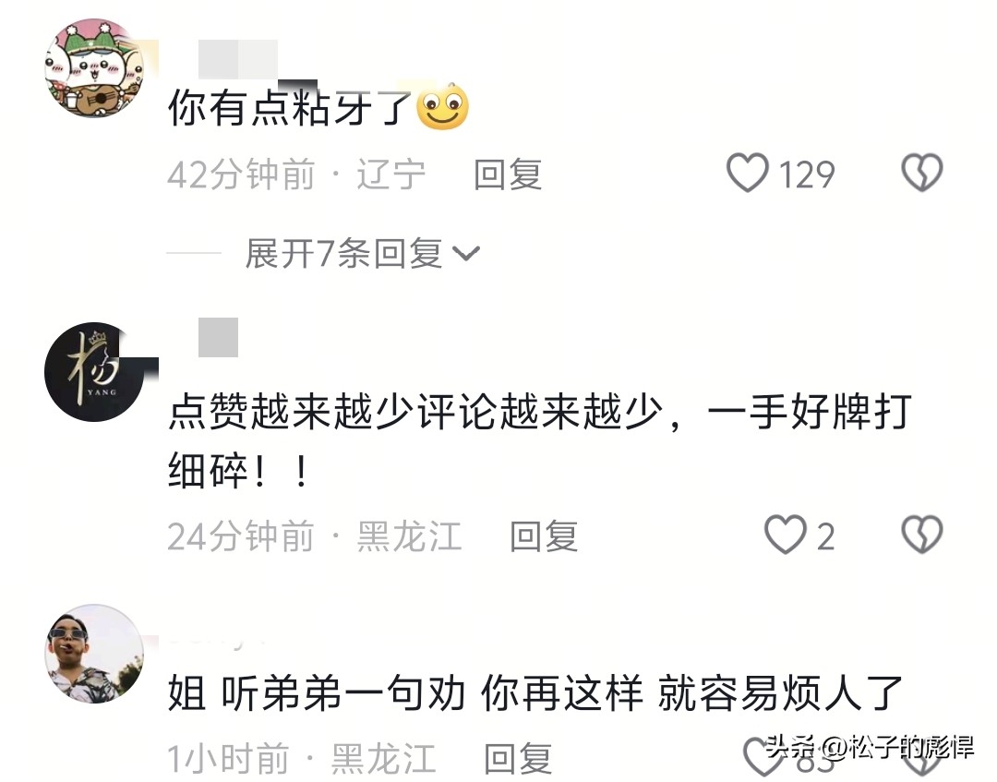Reply to the 24分钟前 黑龙江 comment
This screenshot has height=782, width=997.
click(x=545, y=536)
